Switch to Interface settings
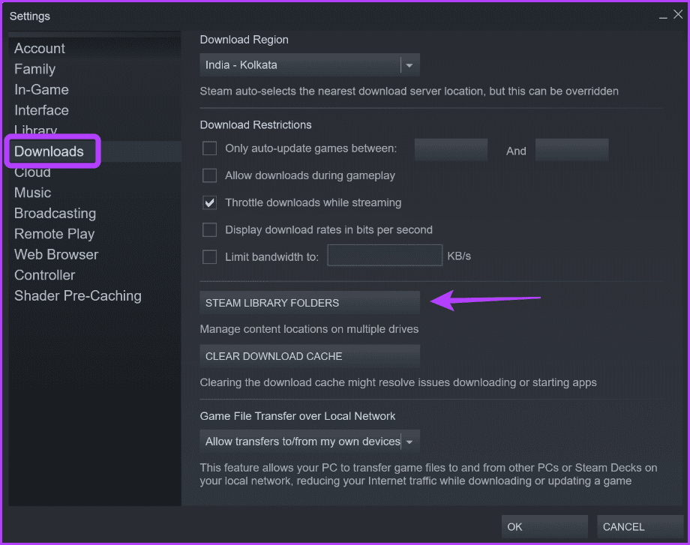 pos(41,110)
